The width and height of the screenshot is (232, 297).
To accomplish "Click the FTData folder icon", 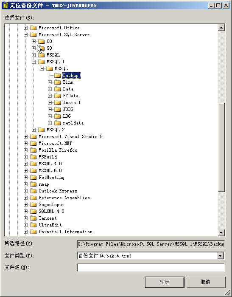I will (58, 96).
